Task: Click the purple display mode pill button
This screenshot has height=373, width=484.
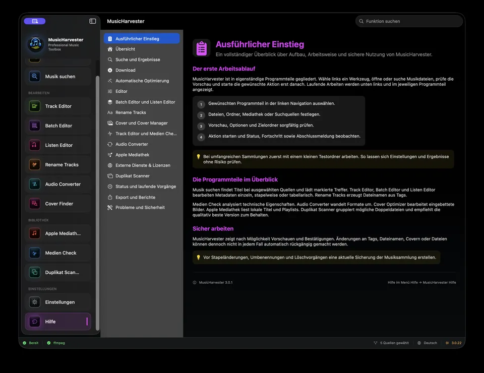Action: 35,21
